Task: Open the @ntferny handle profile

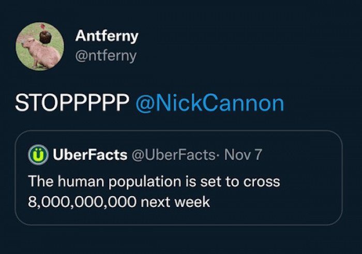Action: coord(105,55)
